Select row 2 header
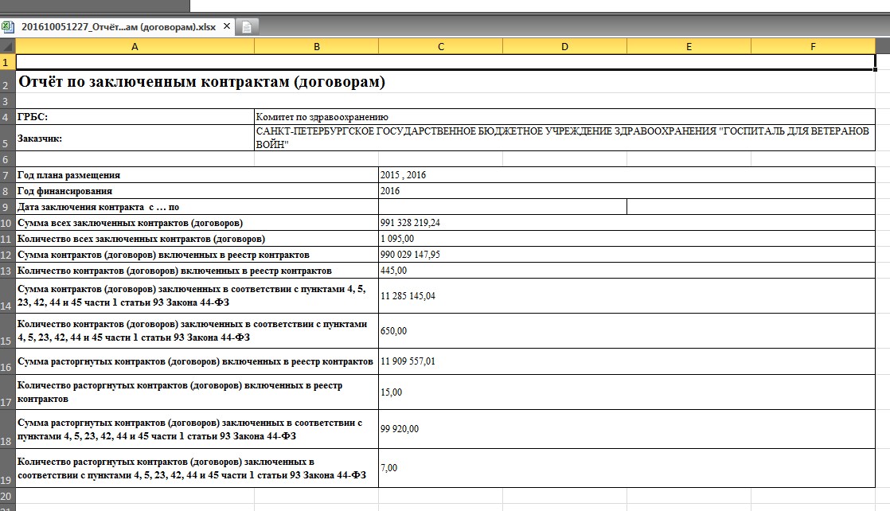Viewport: 890px width, 511px height. coord(7,82)
